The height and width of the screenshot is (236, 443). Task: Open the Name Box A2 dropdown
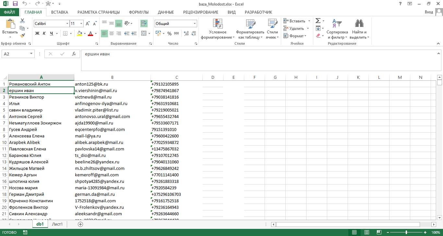(31, 54)
